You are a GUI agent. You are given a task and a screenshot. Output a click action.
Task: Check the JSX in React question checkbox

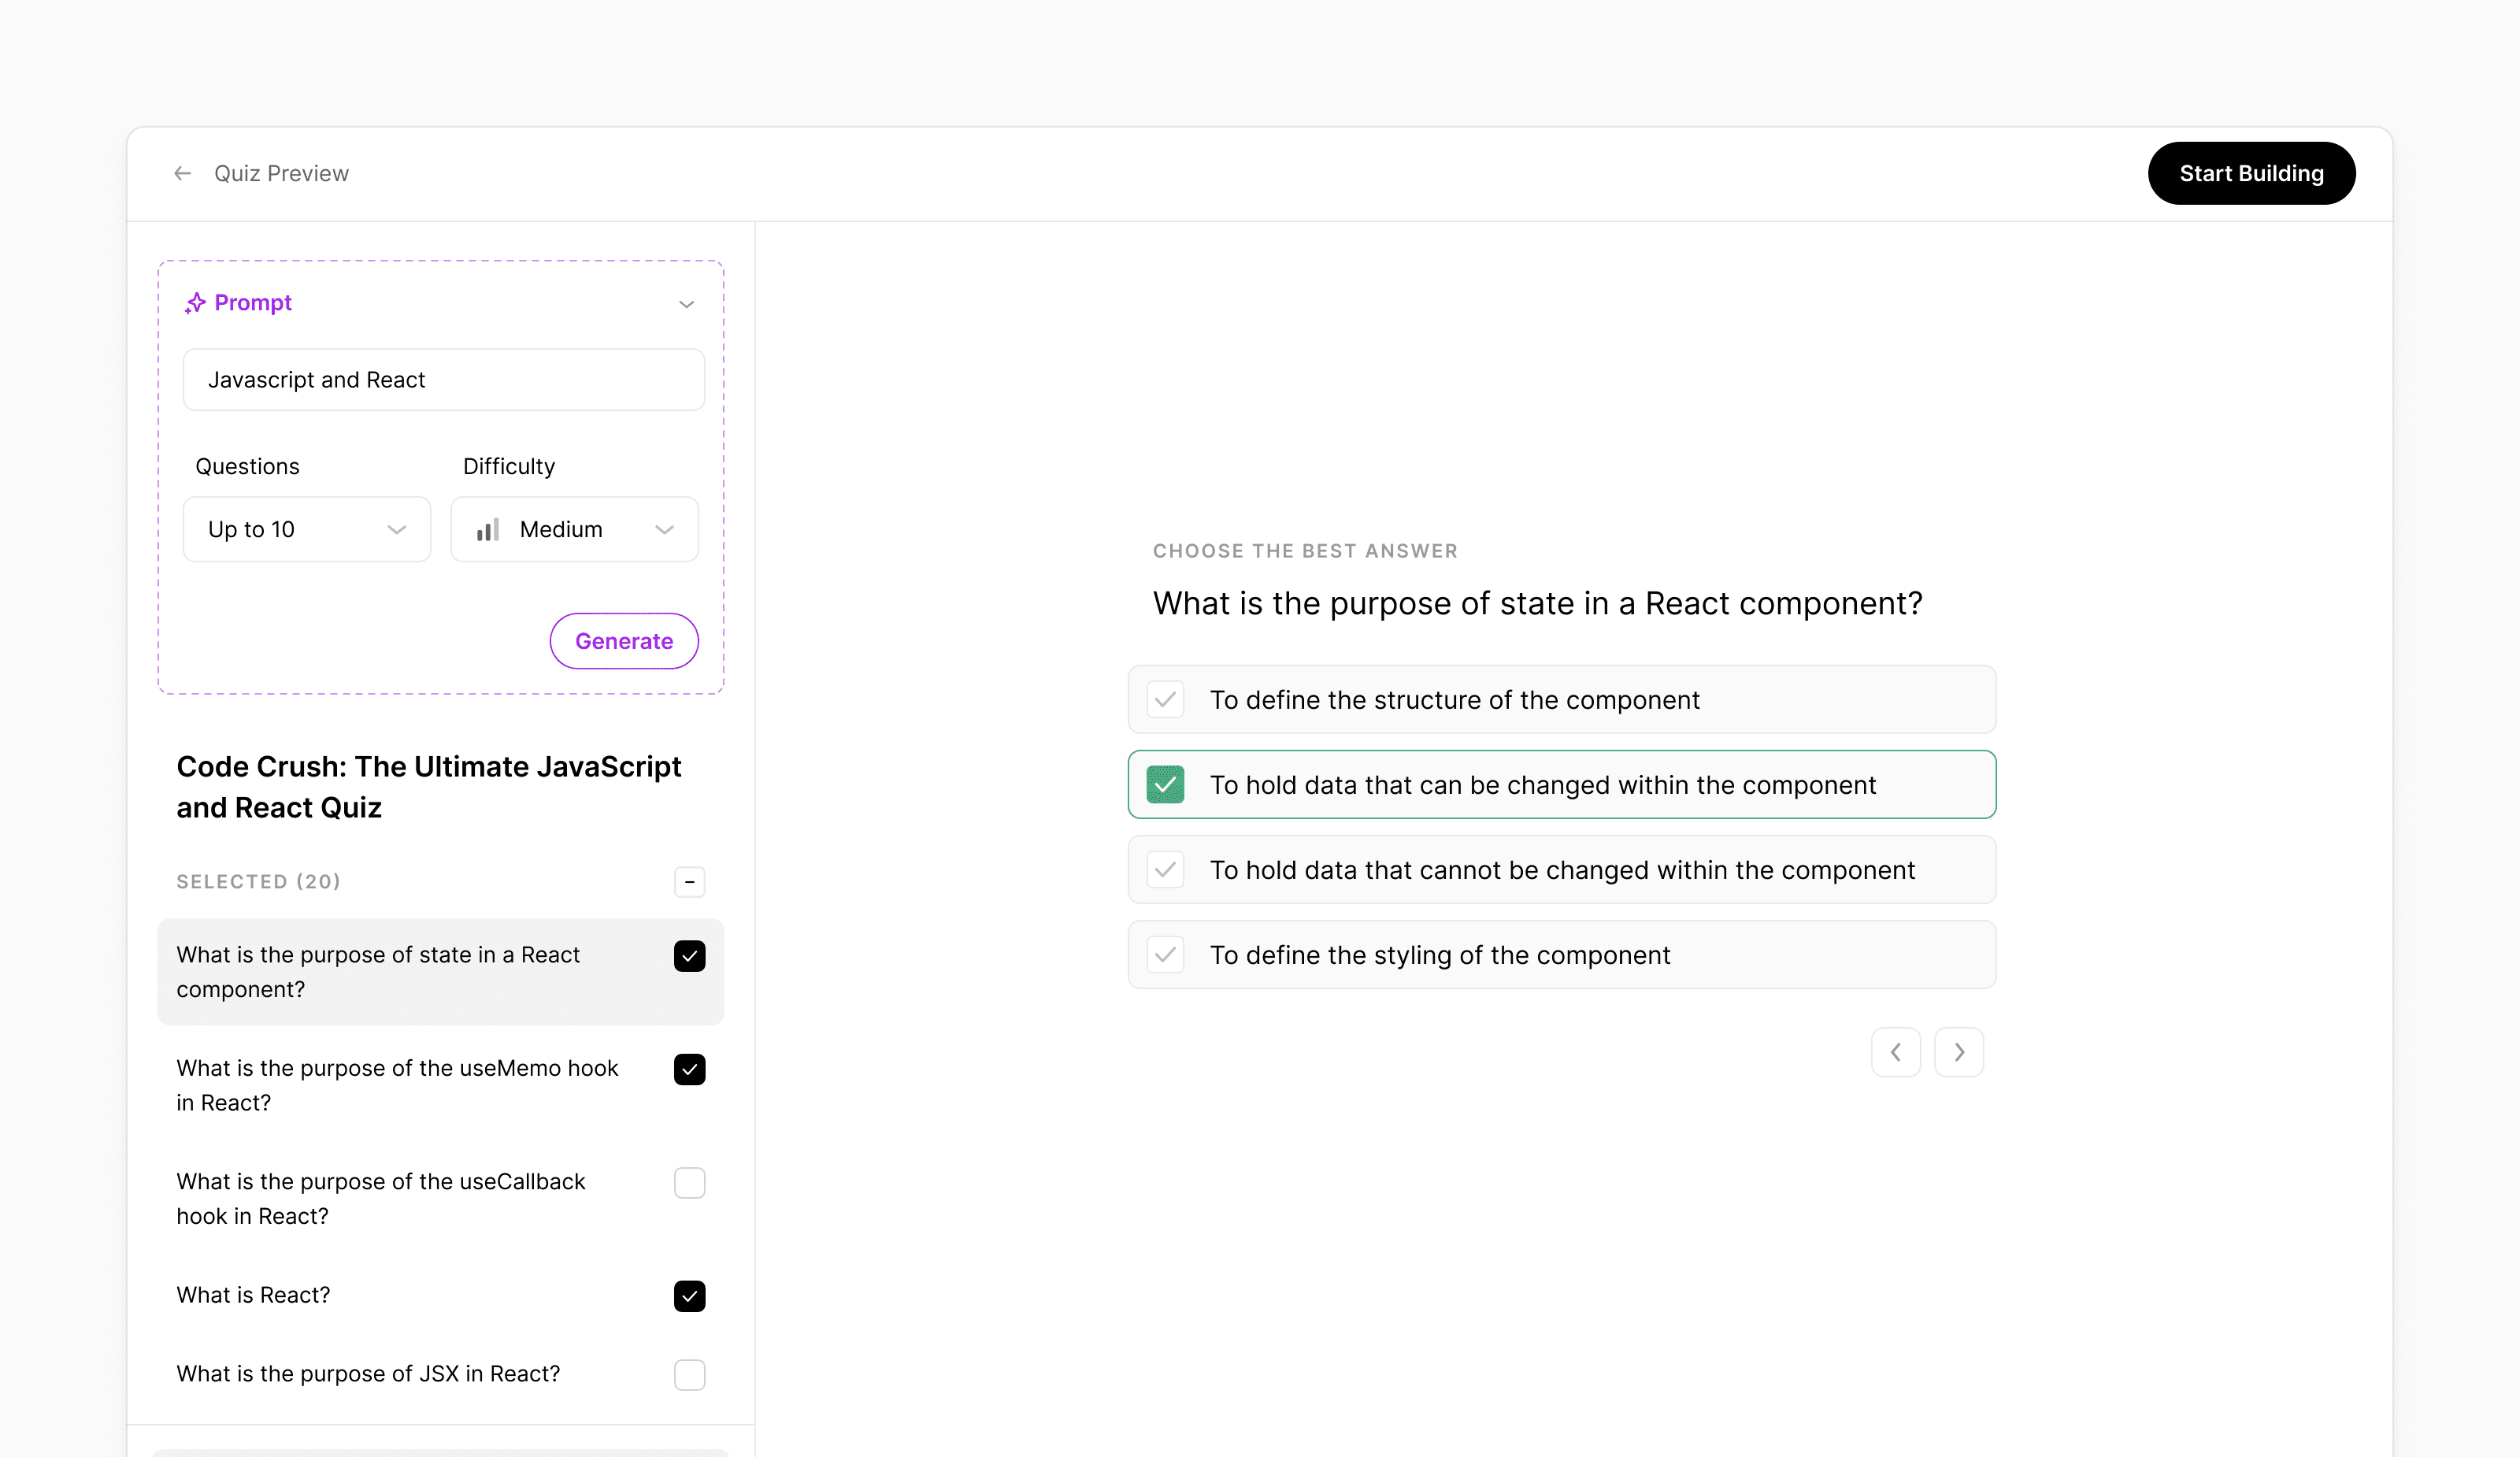pos(689,1375)
